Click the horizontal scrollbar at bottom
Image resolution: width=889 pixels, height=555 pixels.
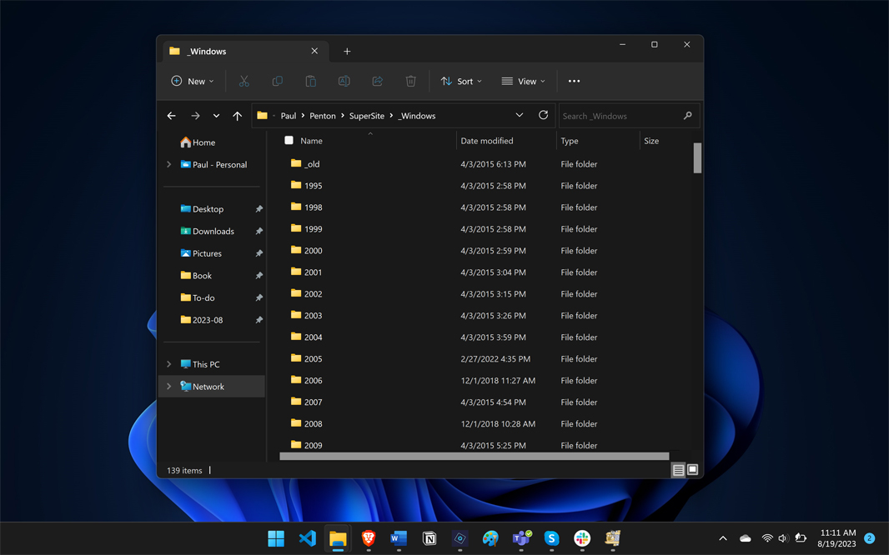point(474,456)
